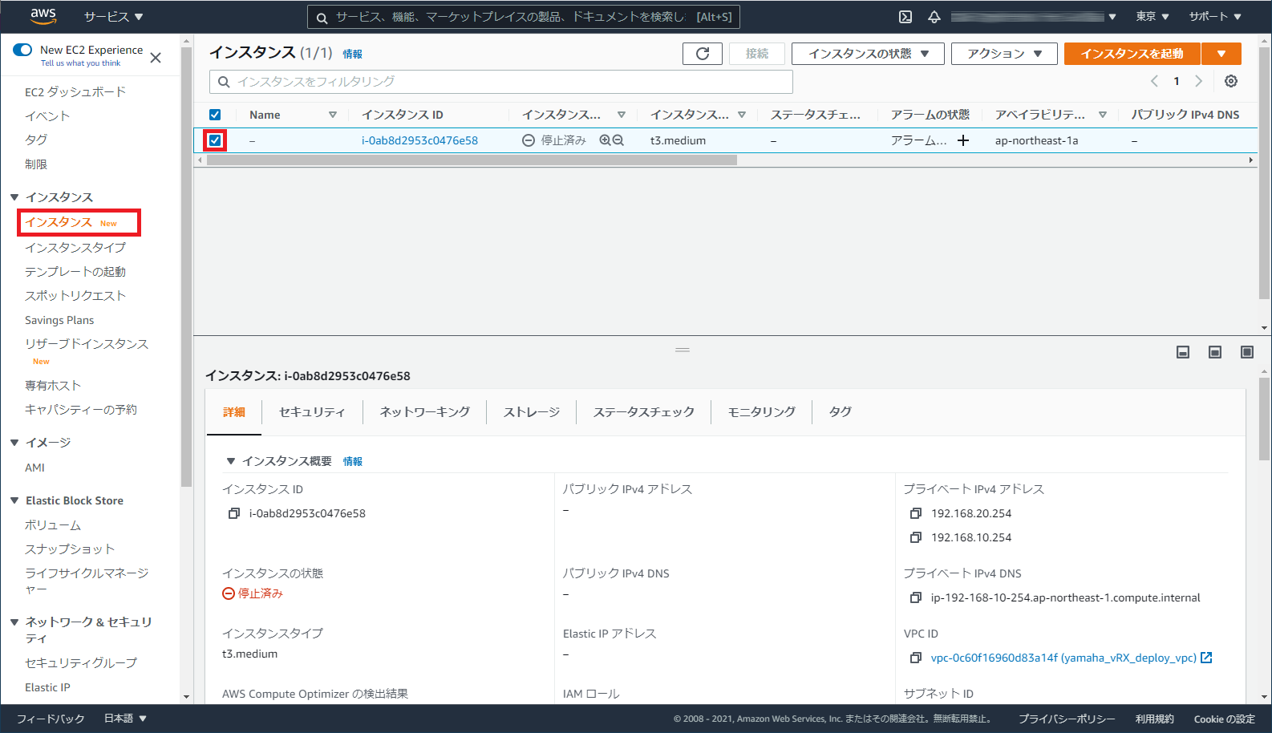Image resolution: width=1272 pixels, height=733 pixels.
Task: Click the refresh instances icon button
Action: [x=702, y=54]
